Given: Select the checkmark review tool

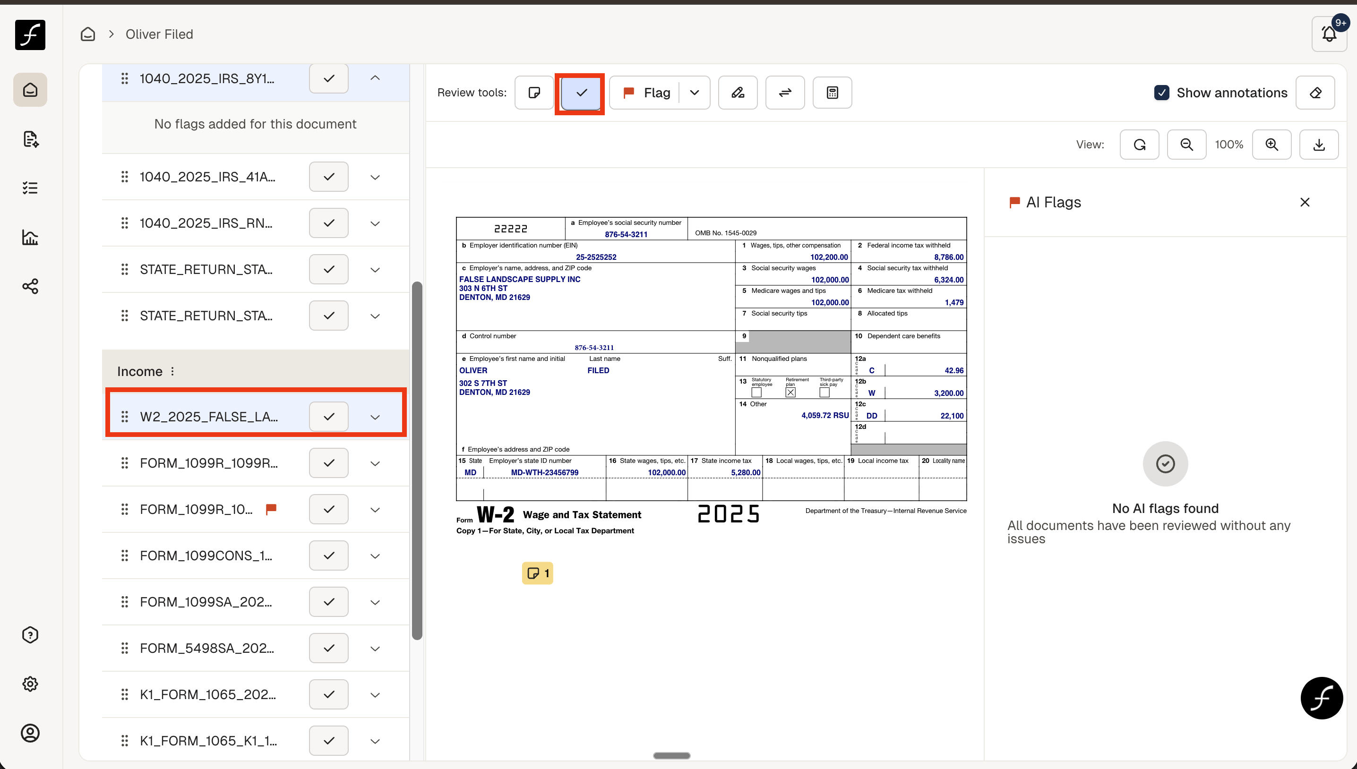Looking at the screenshot, I should [581, 93].
